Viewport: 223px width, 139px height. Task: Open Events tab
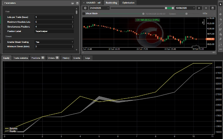coord(77,58)
